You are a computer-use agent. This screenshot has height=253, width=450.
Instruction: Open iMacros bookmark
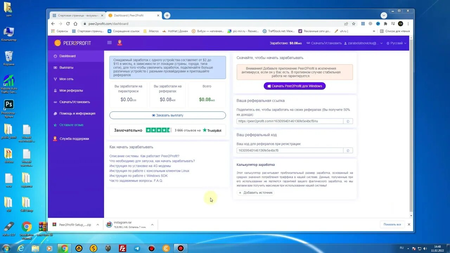coord(152,31)
